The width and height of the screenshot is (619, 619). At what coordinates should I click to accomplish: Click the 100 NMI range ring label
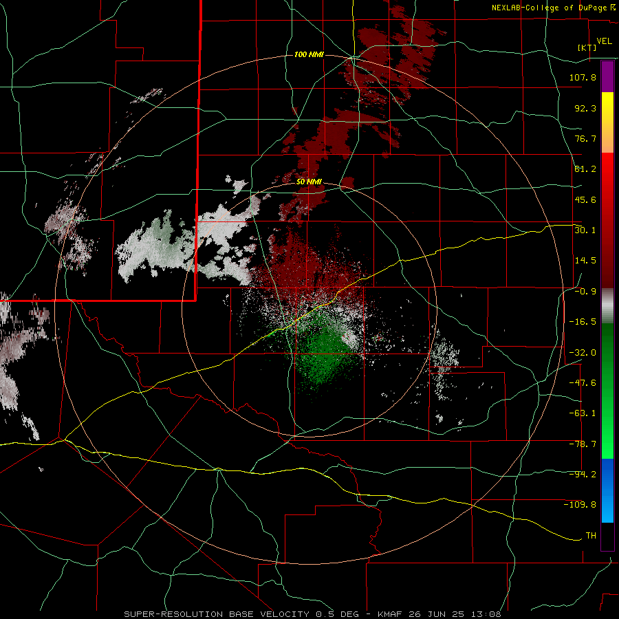click(309, 54)
